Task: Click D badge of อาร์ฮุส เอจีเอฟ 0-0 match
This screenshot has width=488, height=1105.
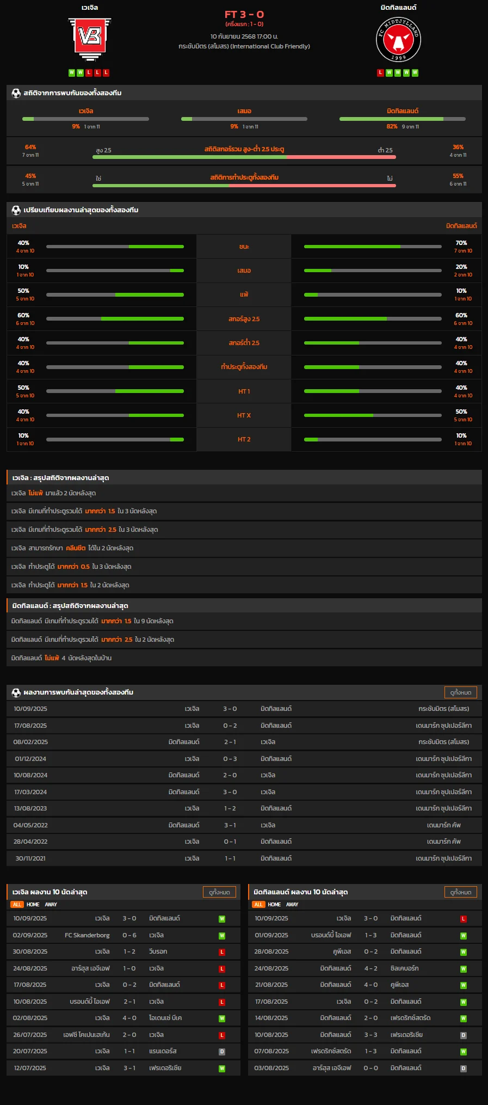Action: (x=464, y=1069)
